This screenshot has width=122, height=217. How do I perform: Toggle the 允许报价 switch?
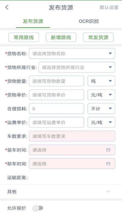tap(38, 208)
